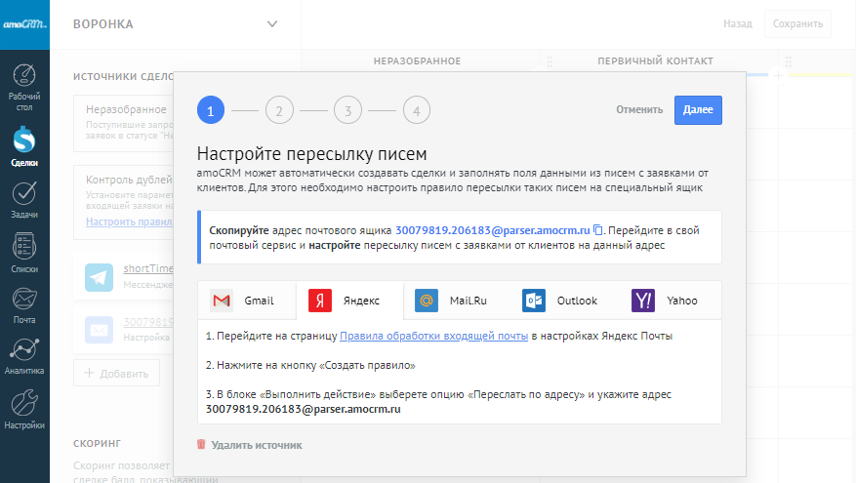Click the parser.amocrm.ru email address link

click(x=493, y=229)
